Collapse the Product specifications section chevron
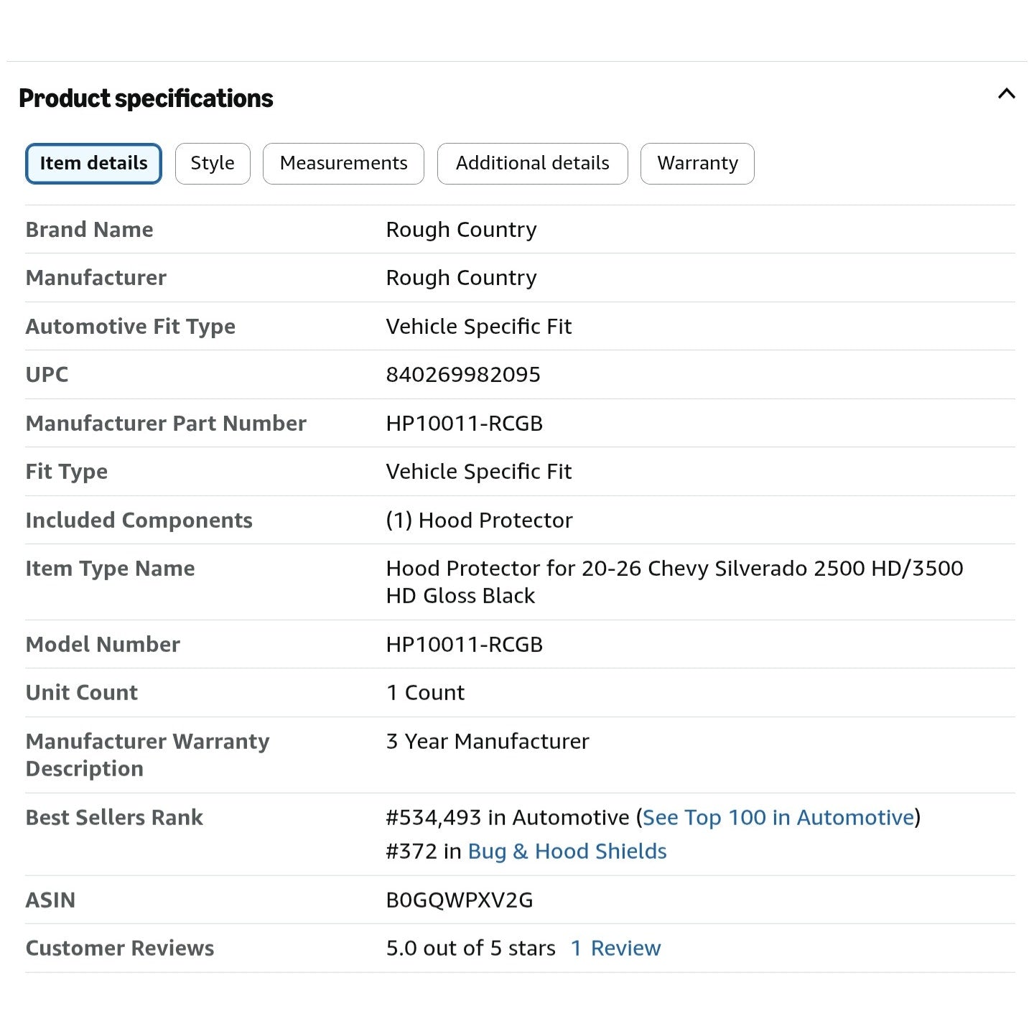This screenshot has height=1034, width=1034. [1007, 94]
